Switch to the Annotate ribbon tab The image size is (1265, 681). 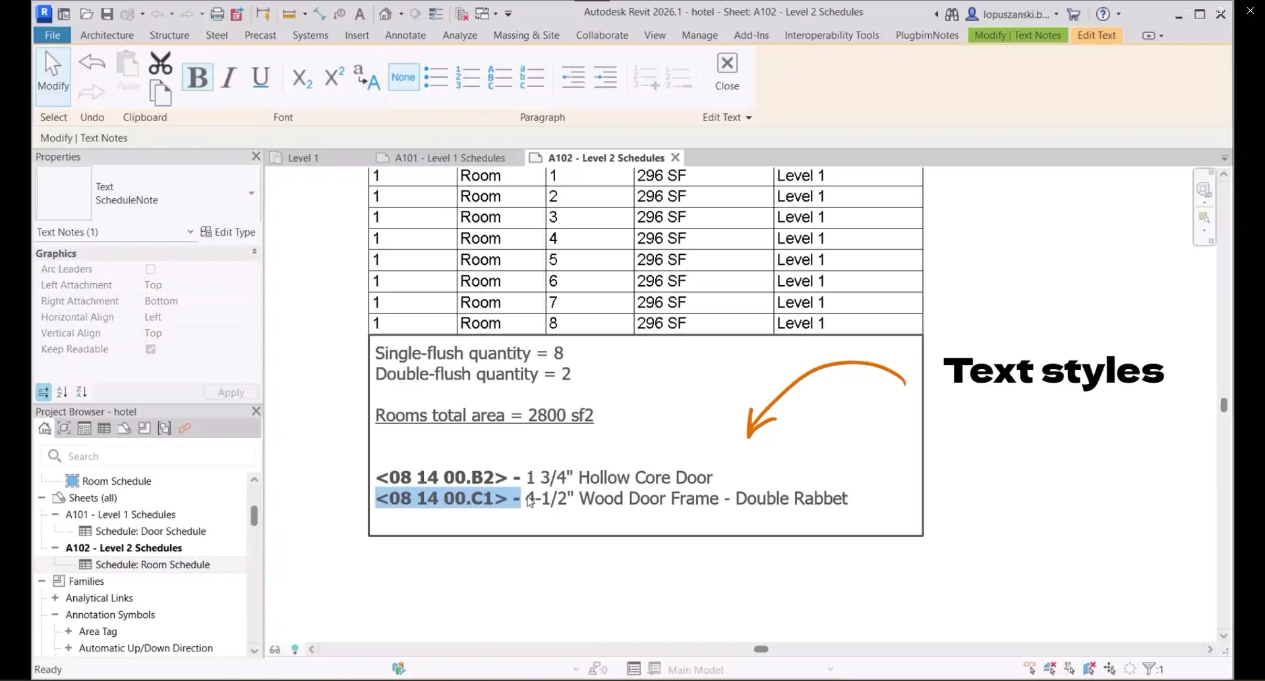[x=405, y=35]
